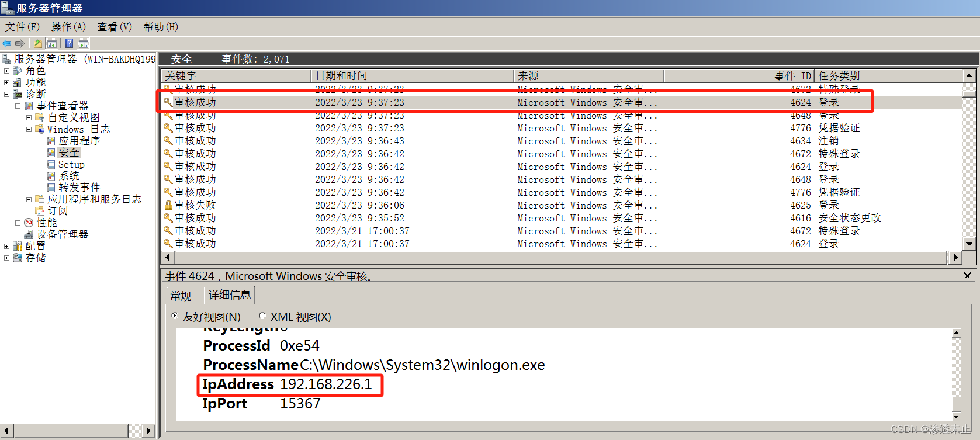The height and width of the screenshot is (440, 980).
Task: Click the Forward arrow toolbar icon
Action: (x=20, y=43)
